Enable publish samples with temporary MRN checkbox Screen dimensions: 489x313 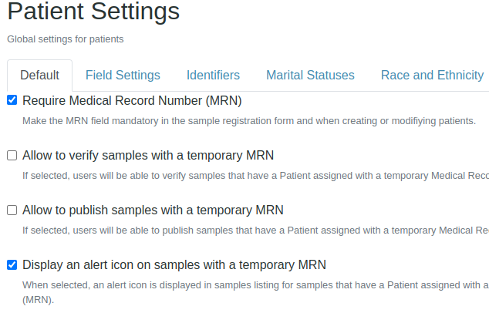click(x=12, y=210)
